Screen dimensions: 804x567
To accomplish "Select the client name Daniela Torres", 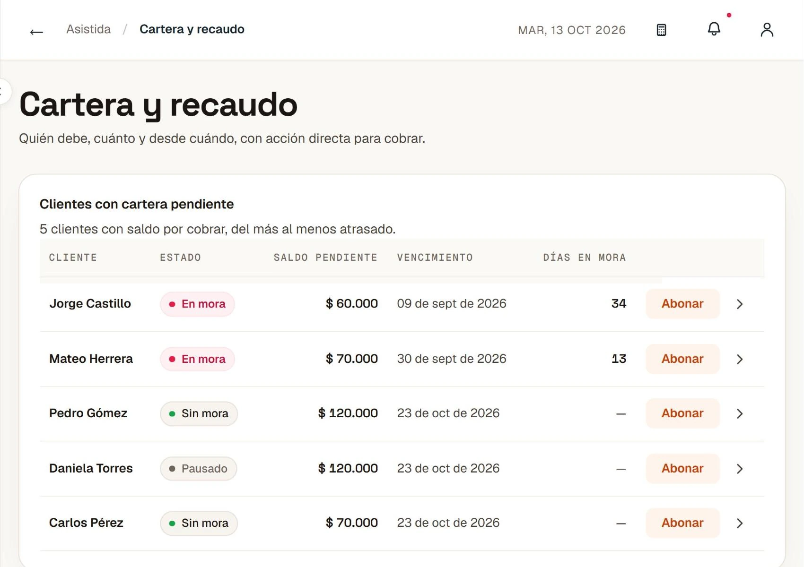I will (91, 469).
